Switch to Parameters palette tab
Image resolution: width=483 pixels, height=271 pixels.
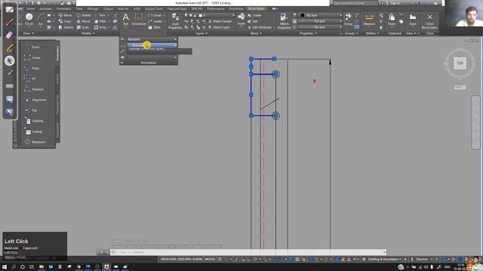57,53
